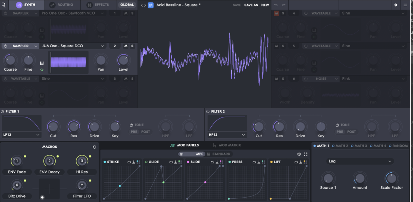Open the PRESS panel color grid icon

[x=264, y=162]
